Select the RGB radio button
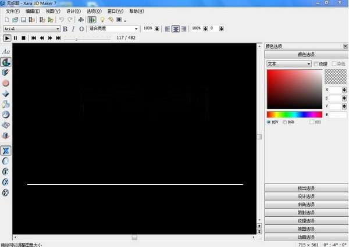Screen dimensions: 349x247 [x=284, y=122]
